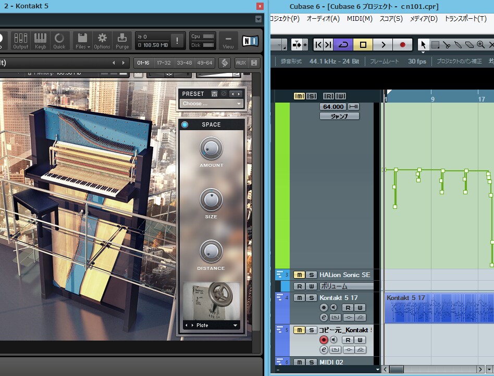Click the SIZE knob in SPACE
Viewport: 494px width, 376px height.
(x=211, y=199)
